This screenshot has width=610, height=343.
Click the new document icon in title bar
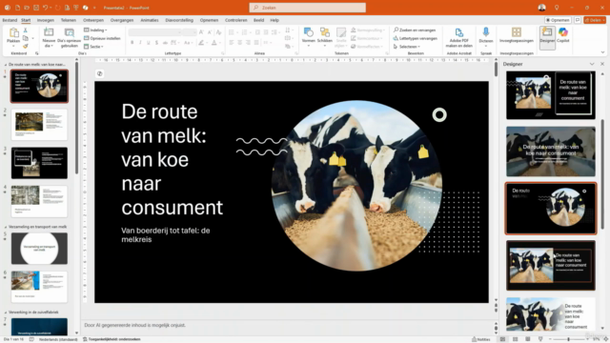pyautogui.click(x=17, y=8)
